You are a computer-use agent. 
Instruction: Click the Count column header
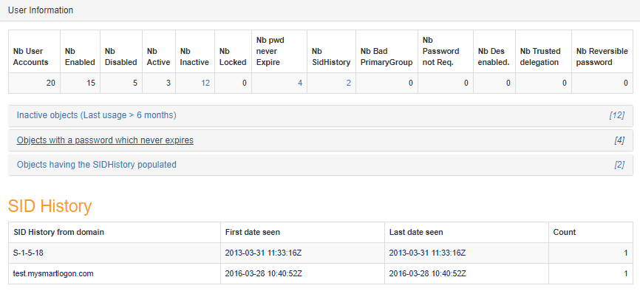pyautogui.click(x=565, y=233)
